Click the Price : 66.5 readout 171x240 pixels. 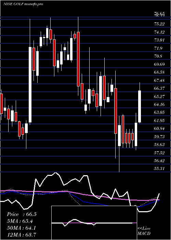(x=22, y=214)
